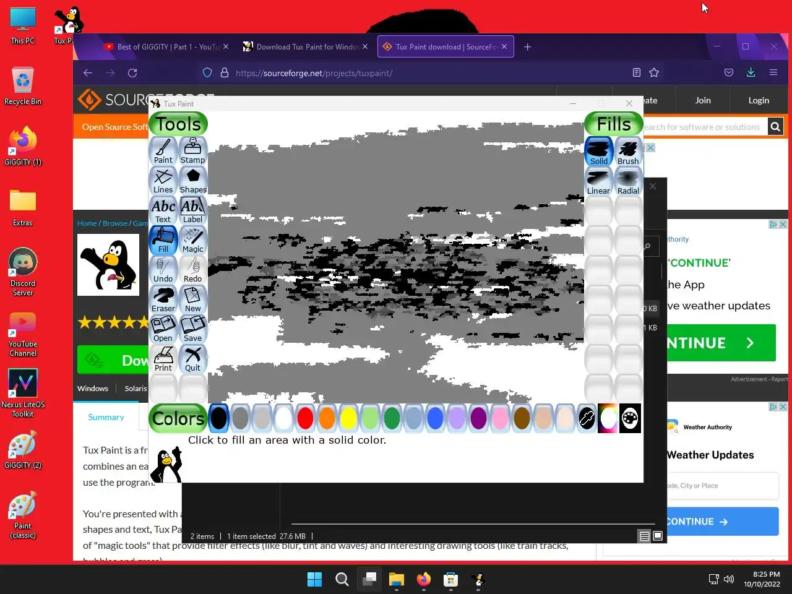Click the City or Place input field

pos(722,486)
